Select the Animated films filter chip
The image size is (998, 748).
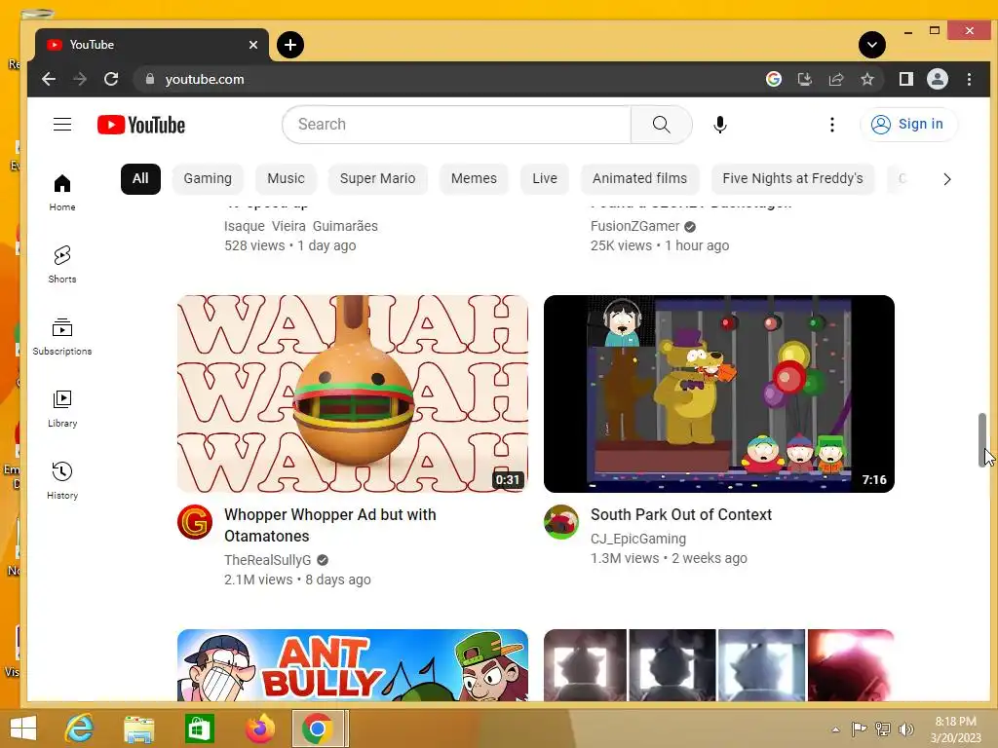[639, 179]
